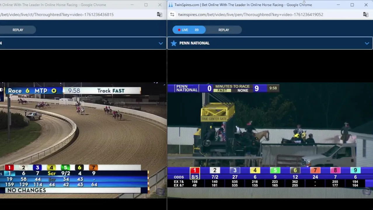This screenshot has width=373, height=210.
Task: Click the '7/2' odds for horse 2
Action: 215,177
